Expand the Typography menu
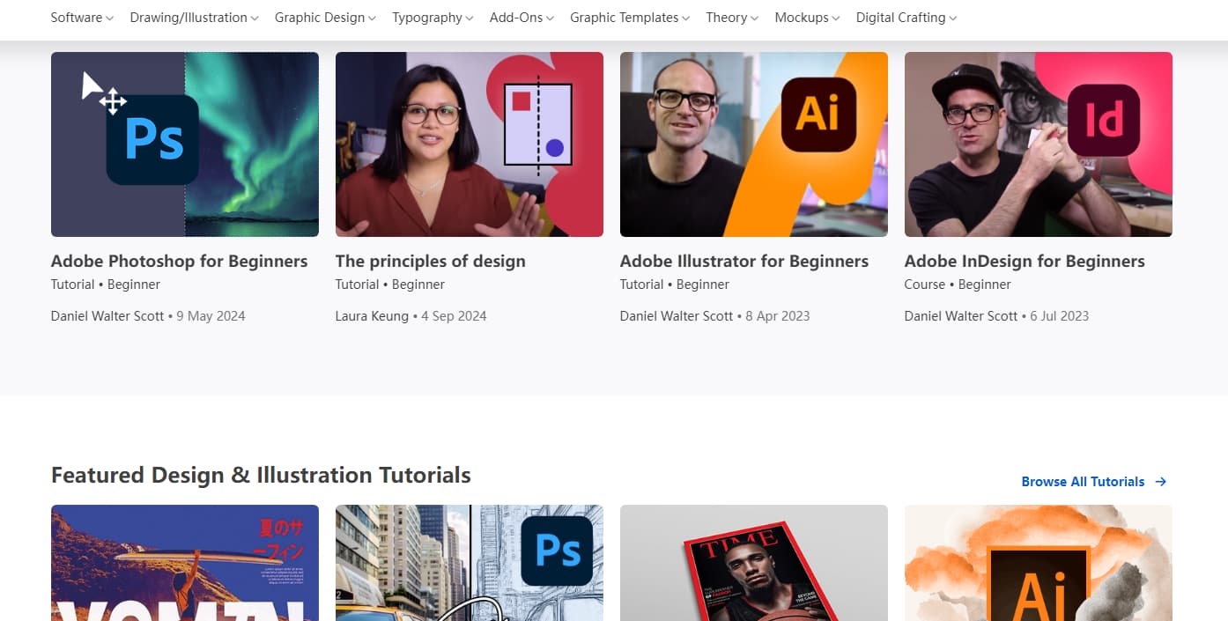Image resolution: width=1228 pixels, height=621 pixels. point(433,18)
